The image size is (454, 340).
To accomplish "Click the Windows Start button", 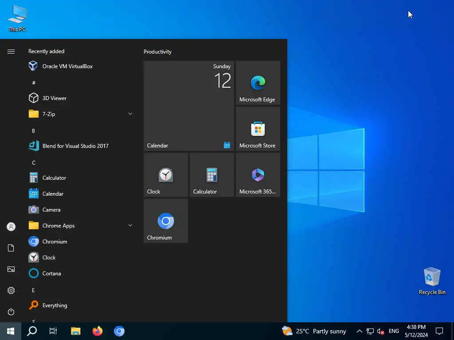I will tap(11, 331).
